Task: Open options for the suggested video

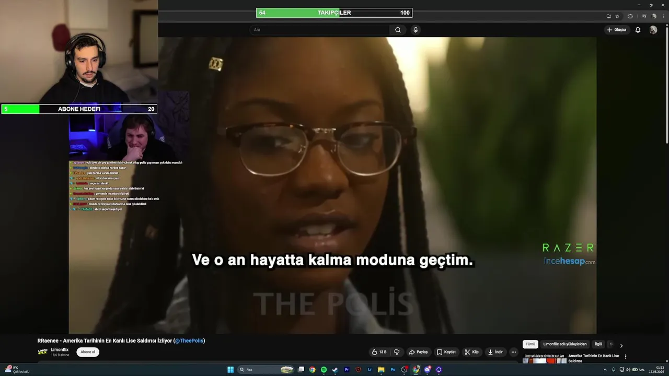Action: click(x=626, y=357)
